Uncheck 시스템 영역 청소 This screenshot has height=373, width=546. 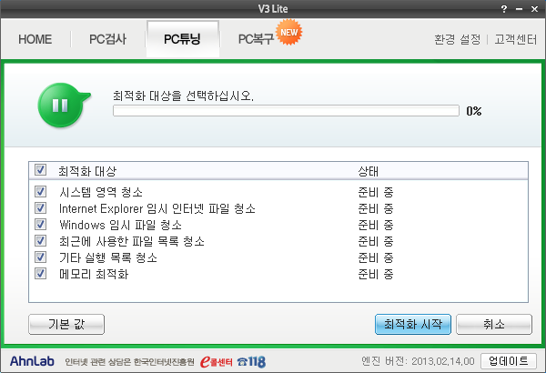pyautogui.click(x=40, y=191)
